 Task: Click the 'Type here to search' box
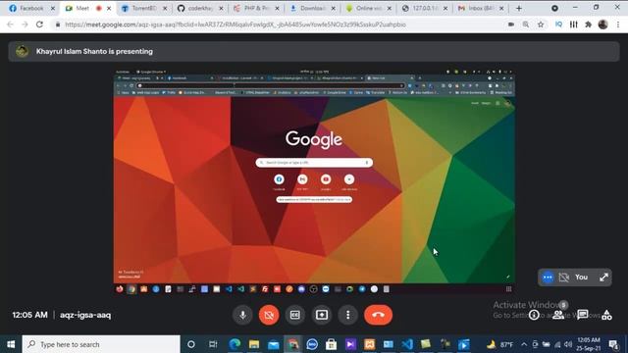[101, 344]
